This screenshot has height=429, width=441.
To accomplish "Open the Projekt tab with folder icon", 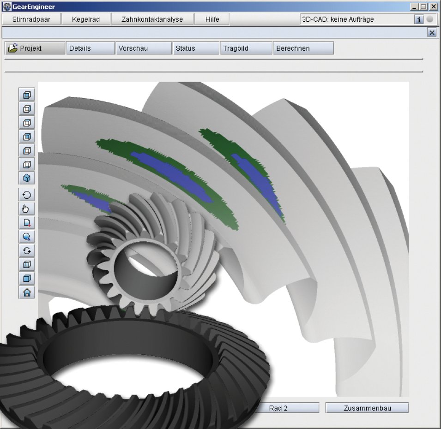I will coord(35,48).
